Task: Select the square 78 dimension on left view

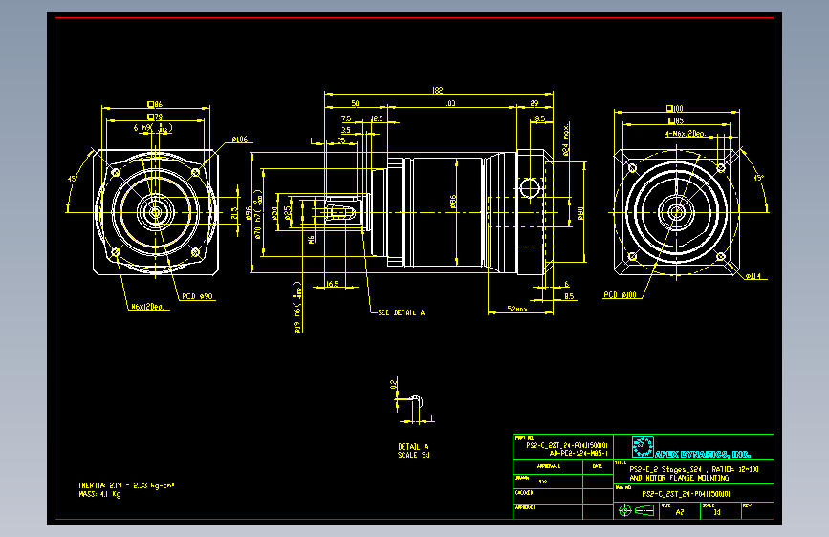Action: coord(155,117)
